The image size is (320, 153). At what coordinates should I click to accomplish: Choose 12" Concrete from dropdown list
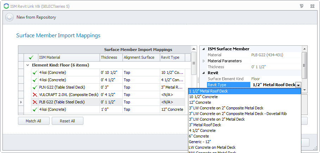click(x=245, y=102)
